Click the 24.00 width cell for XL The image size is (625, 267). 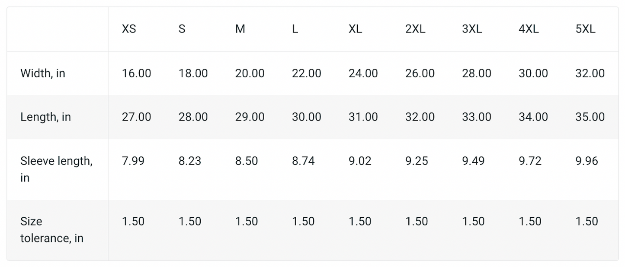[x=363, y=73]
